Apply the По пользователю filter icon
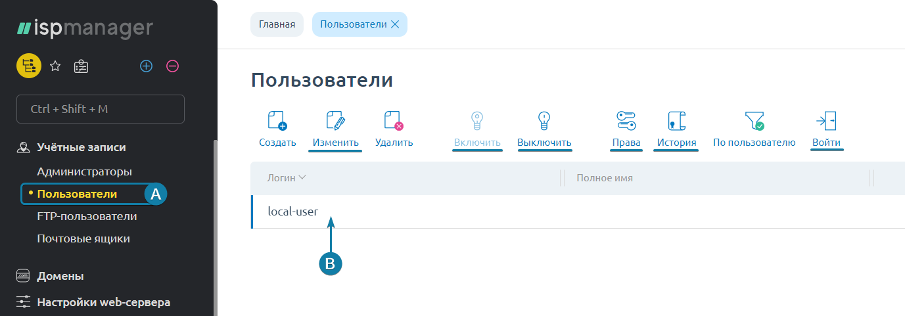The image size is (905, 316). tap(754, 121)
